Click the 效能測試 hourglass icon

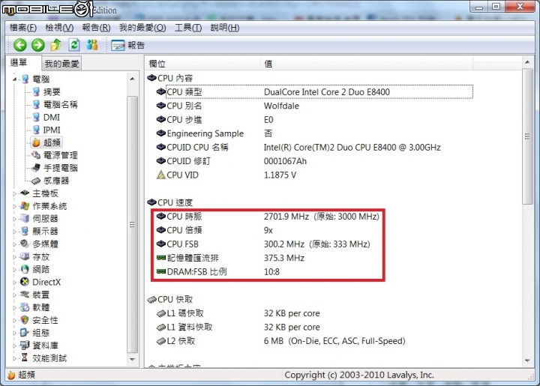point(25,358)
